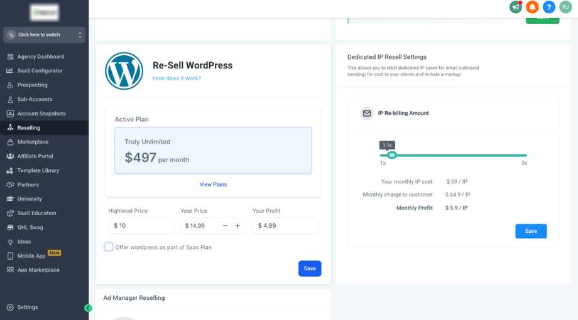Open the How does it work? link
This screenshot has width=578, height=320.
tap(177, 78)
